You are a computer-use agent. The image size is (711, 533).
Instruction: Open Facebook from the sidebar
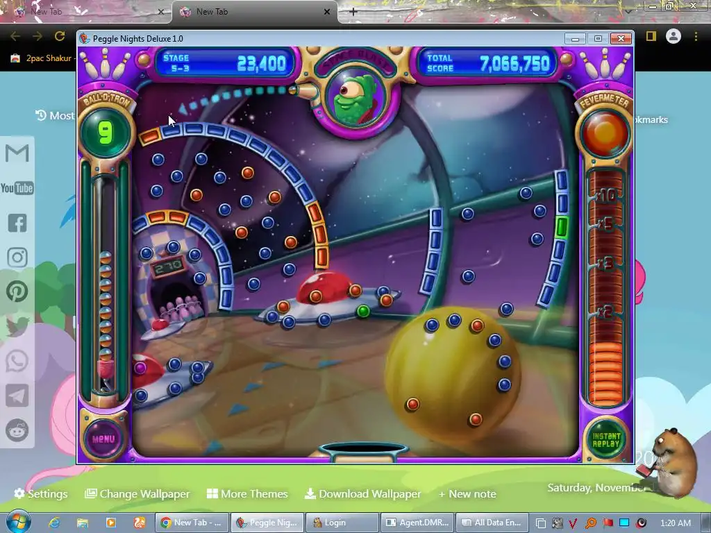17,223
